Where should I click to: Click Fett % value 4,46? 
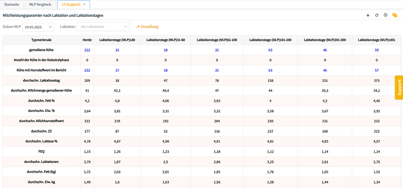pos(377,101)
